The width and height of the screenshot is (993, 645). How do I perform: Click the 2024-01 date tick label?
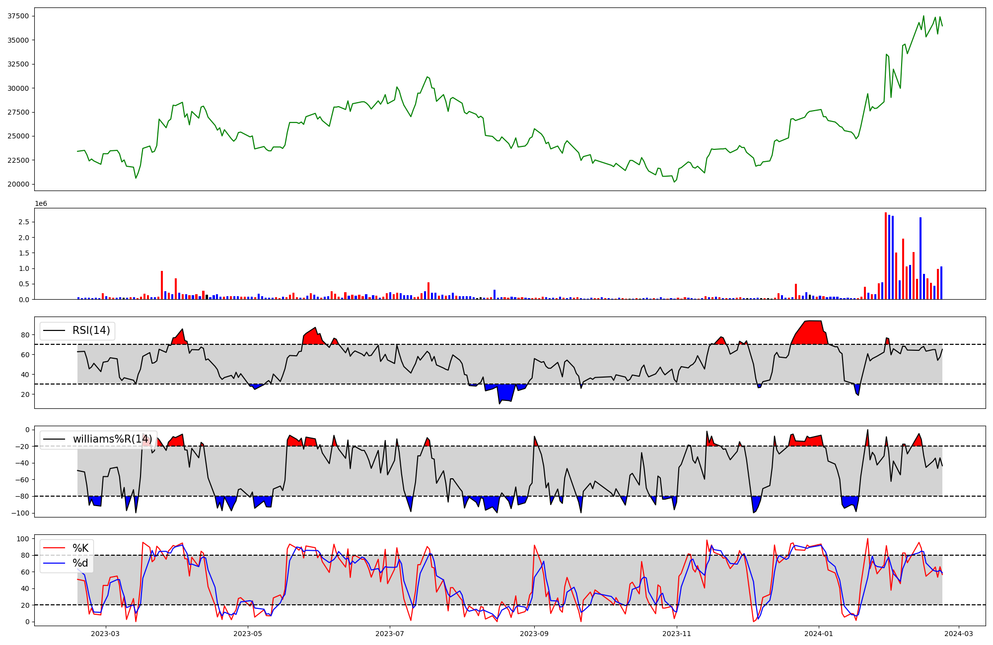(818, 634)
